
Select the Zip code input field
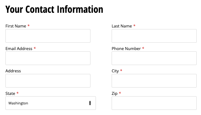(154, 103)
